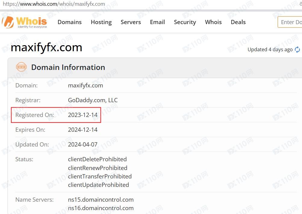Open the Security menu
302x214 pixels.
click(185, 22)
